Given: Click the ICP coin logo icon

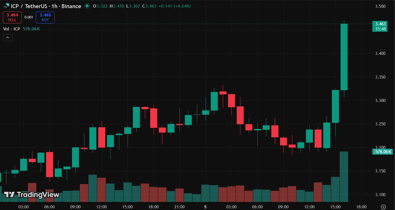Looking at the screenshot, I should coord(6,6).
